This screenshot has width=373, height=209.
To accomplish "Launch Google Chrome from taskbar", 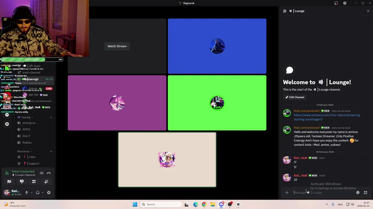I will [x=204, y=204].
